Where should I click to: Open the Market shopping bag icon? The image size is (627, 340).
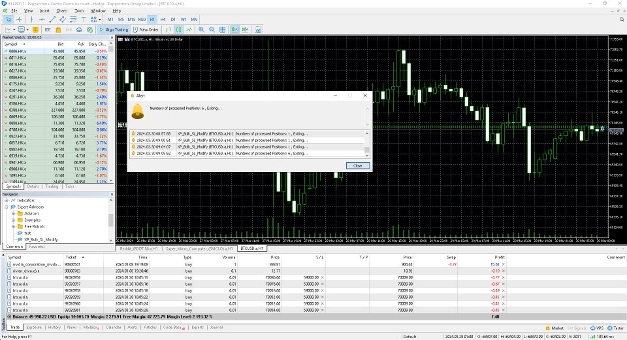pyautogui.click(x=58, y=29)
